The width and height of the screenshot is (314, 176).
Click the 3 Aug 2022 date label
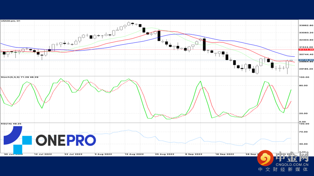103,154
